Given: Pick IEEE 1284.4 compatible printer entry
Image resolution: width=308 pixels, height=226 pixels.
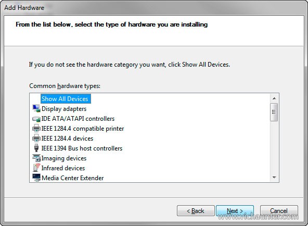Looking at the screenshot, I should click(x=83, y=129).
